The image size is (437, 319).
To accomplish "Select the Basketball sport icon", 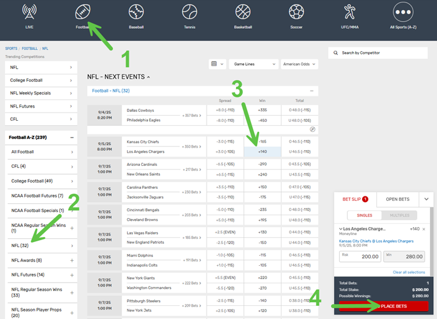I will pyautogui.click(x=243, y=15).
